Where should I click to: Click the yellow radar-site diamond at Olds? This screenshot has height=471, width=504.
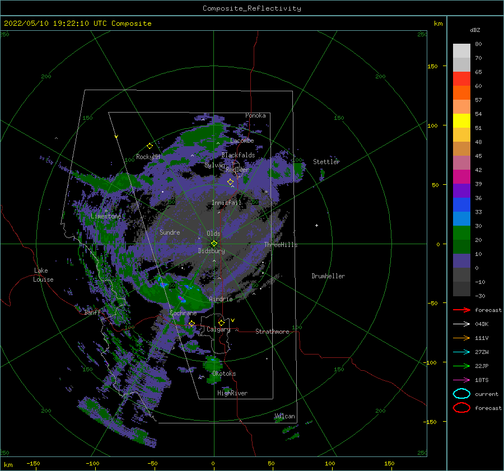214,244
